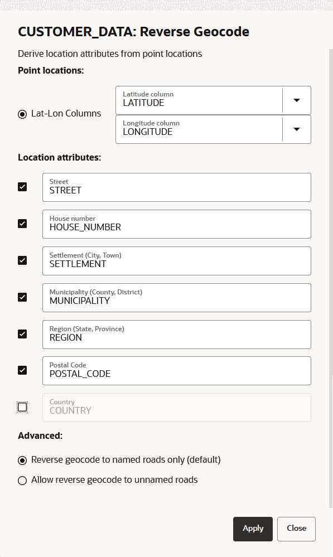Select Reverse geocode to named roads only
This screenshot has width=333, height=557.
pyautogui.click(x=22, y=461)
